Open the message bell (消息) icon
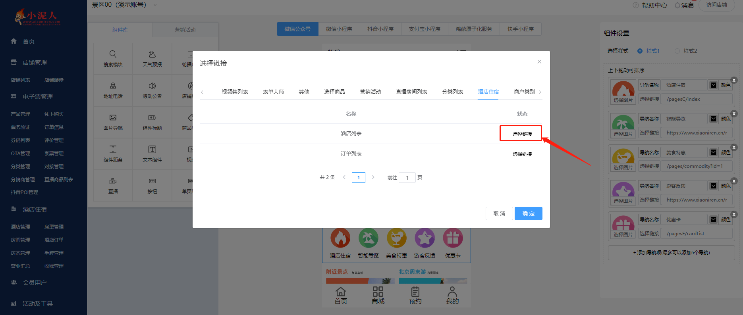Screen dimensions: 743x315 (677, 5)
